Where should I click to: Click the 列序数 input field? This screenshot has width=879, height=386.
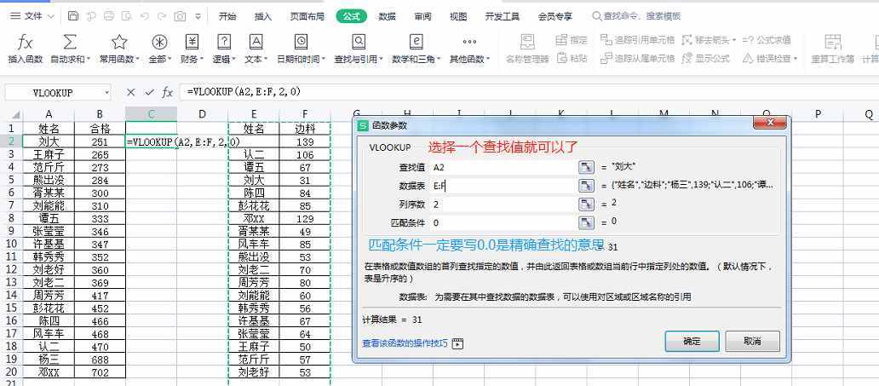(x=503, y=205)
